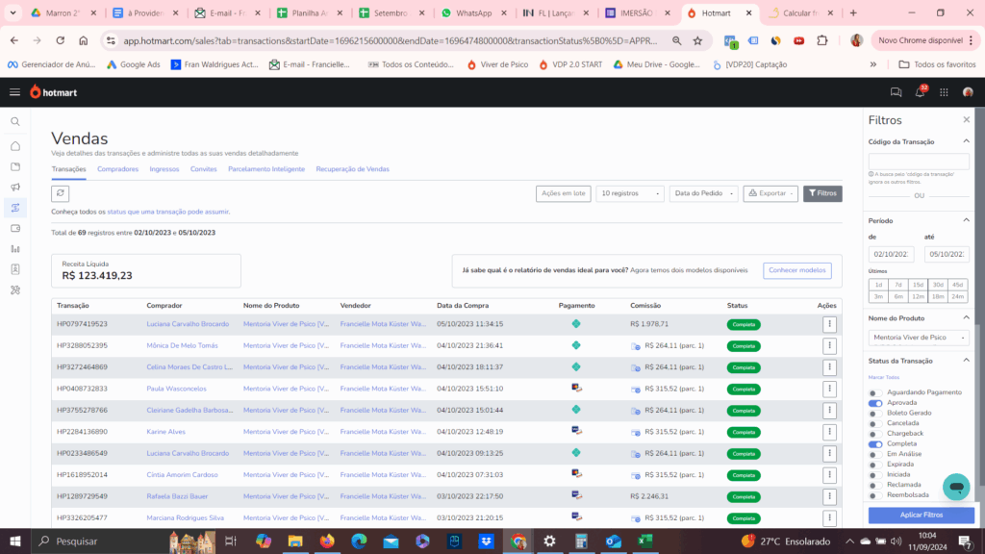
Task: Open the contact badge icon in the sidebar
Action: 15,269
